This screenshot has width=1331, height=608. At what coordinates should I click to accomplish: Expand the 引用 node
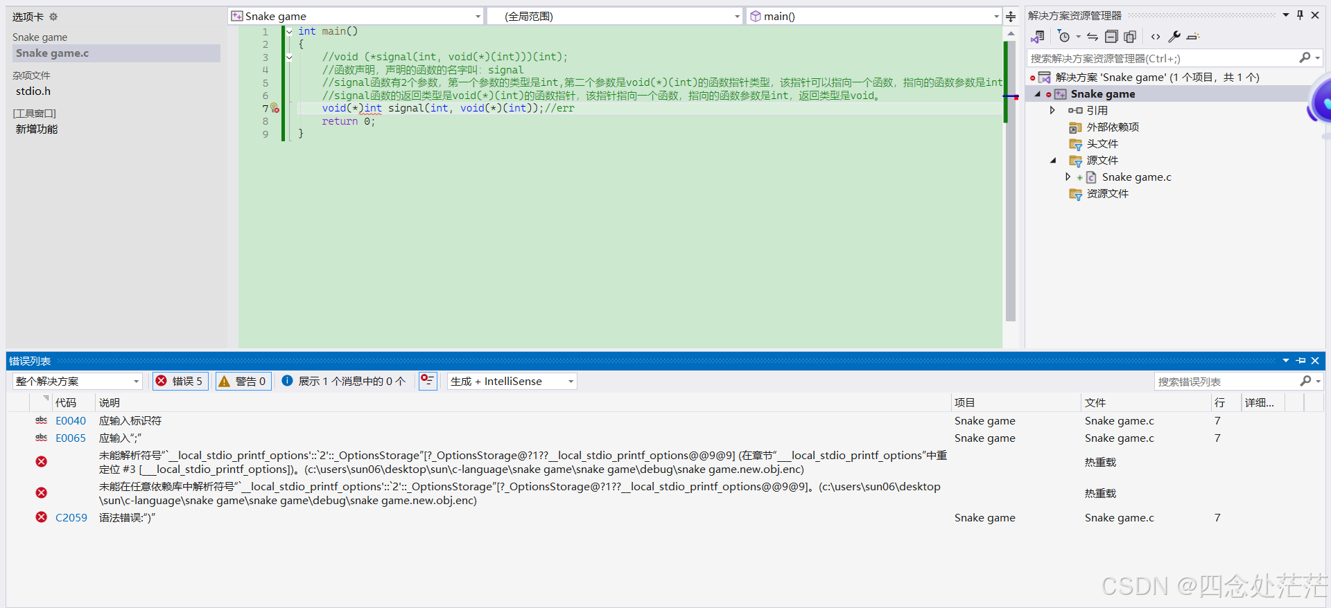click(x=1052, y=111)
